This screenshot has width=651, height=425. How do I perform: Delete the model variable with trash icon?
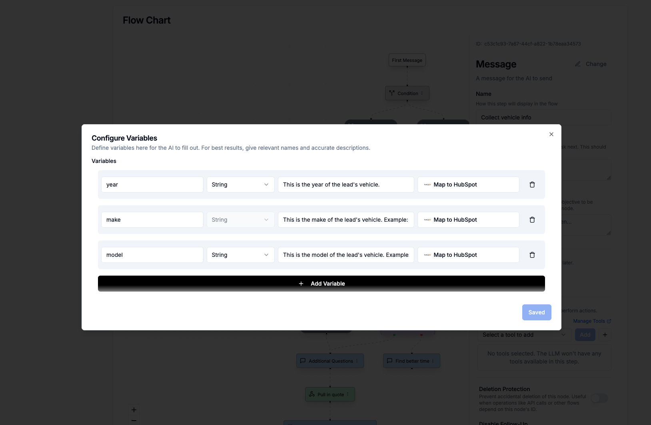pyautogui.click(x=532, y=255)
